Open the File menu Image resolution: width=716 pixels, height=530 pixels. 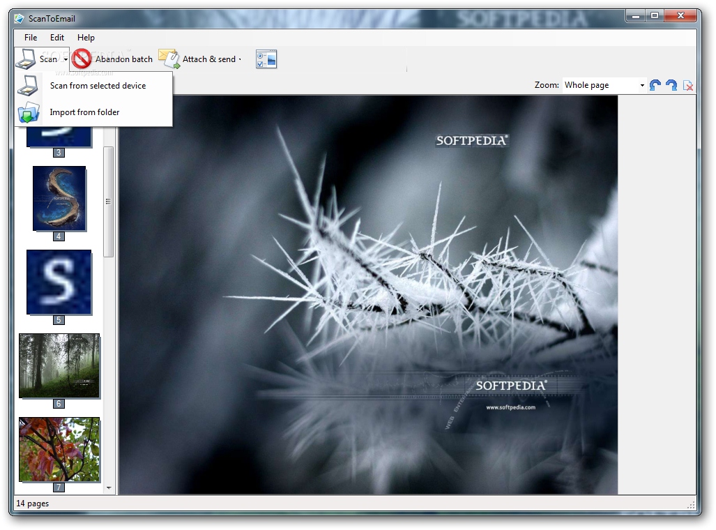tap(31, 38)
